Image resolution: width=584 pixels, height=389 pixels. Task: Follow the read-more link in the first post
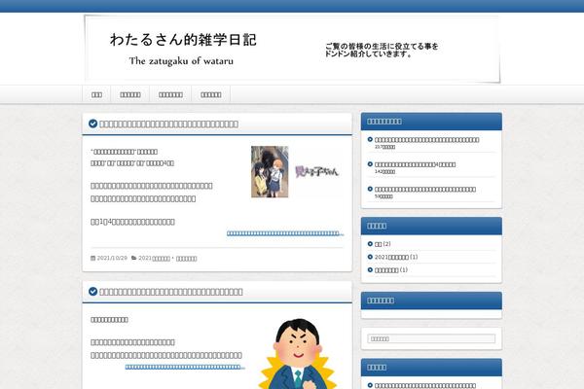coord(285,233)
